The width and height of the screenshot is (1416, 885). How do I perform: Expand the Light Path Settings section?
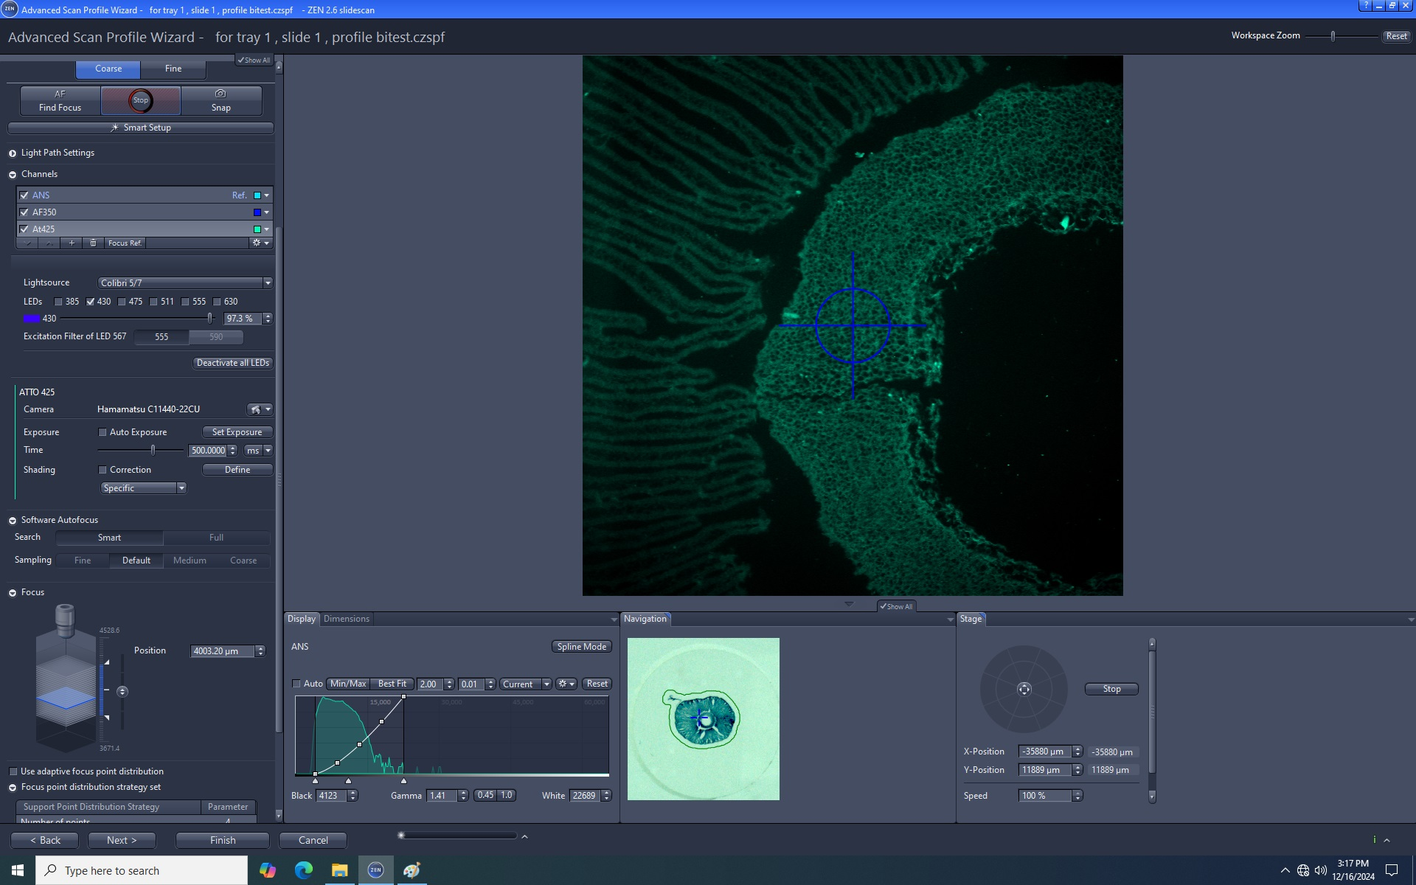point(13,153)
